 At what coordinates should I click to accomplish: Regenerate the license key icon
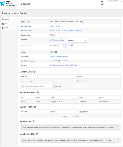(x=80, y=21)
